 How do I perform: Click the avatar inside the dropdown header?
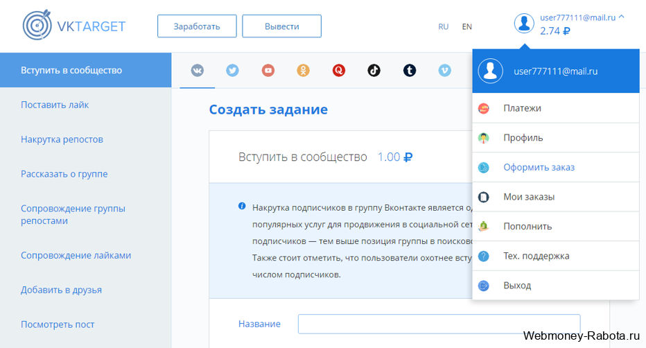click(x=490, y=71)
